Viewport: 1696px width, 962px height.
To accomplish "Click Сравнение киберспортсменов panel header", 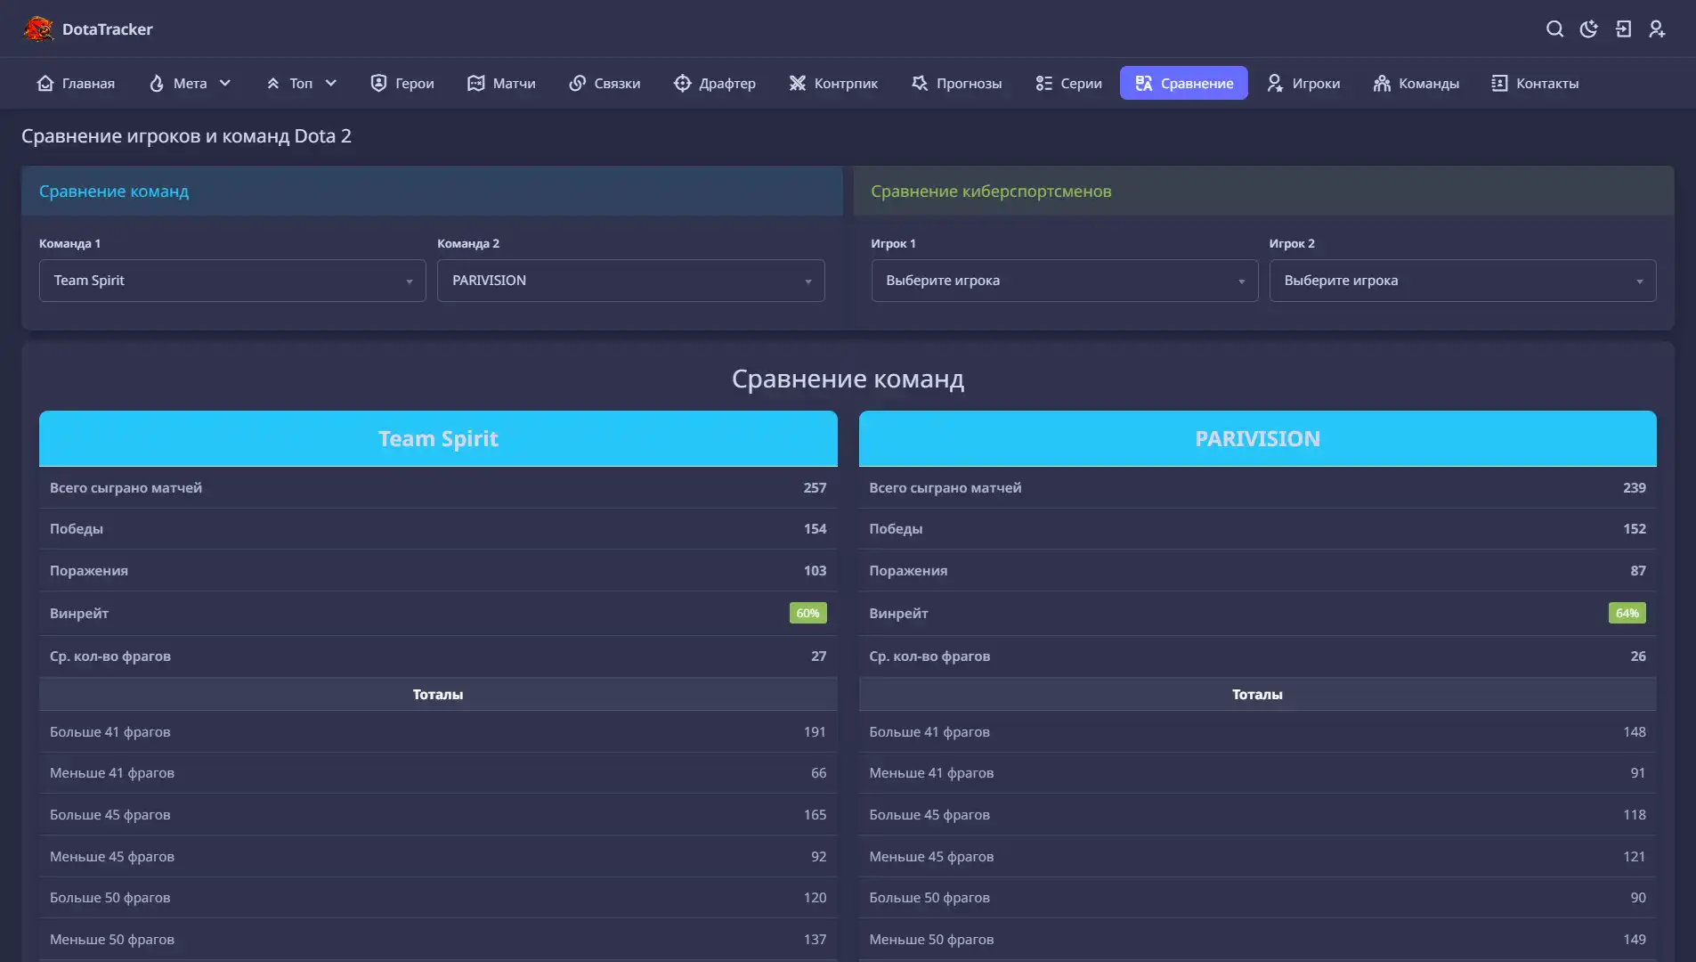I will [x=1263, y=191].
